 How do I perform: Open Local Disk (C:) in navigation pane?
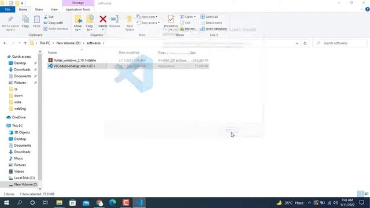24,178
